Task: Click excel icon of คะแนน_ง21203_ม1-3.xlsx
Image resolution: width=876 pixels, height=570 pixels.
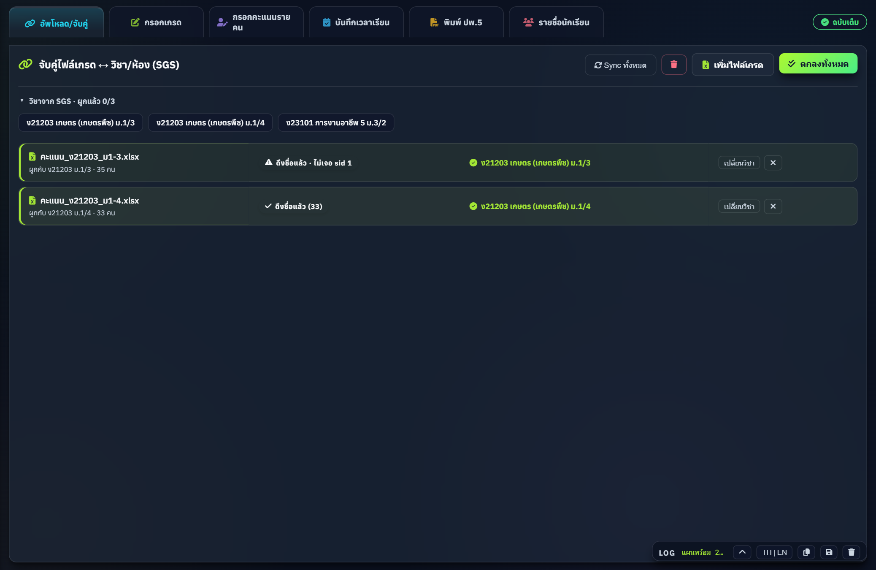Action: coord(32,157)
